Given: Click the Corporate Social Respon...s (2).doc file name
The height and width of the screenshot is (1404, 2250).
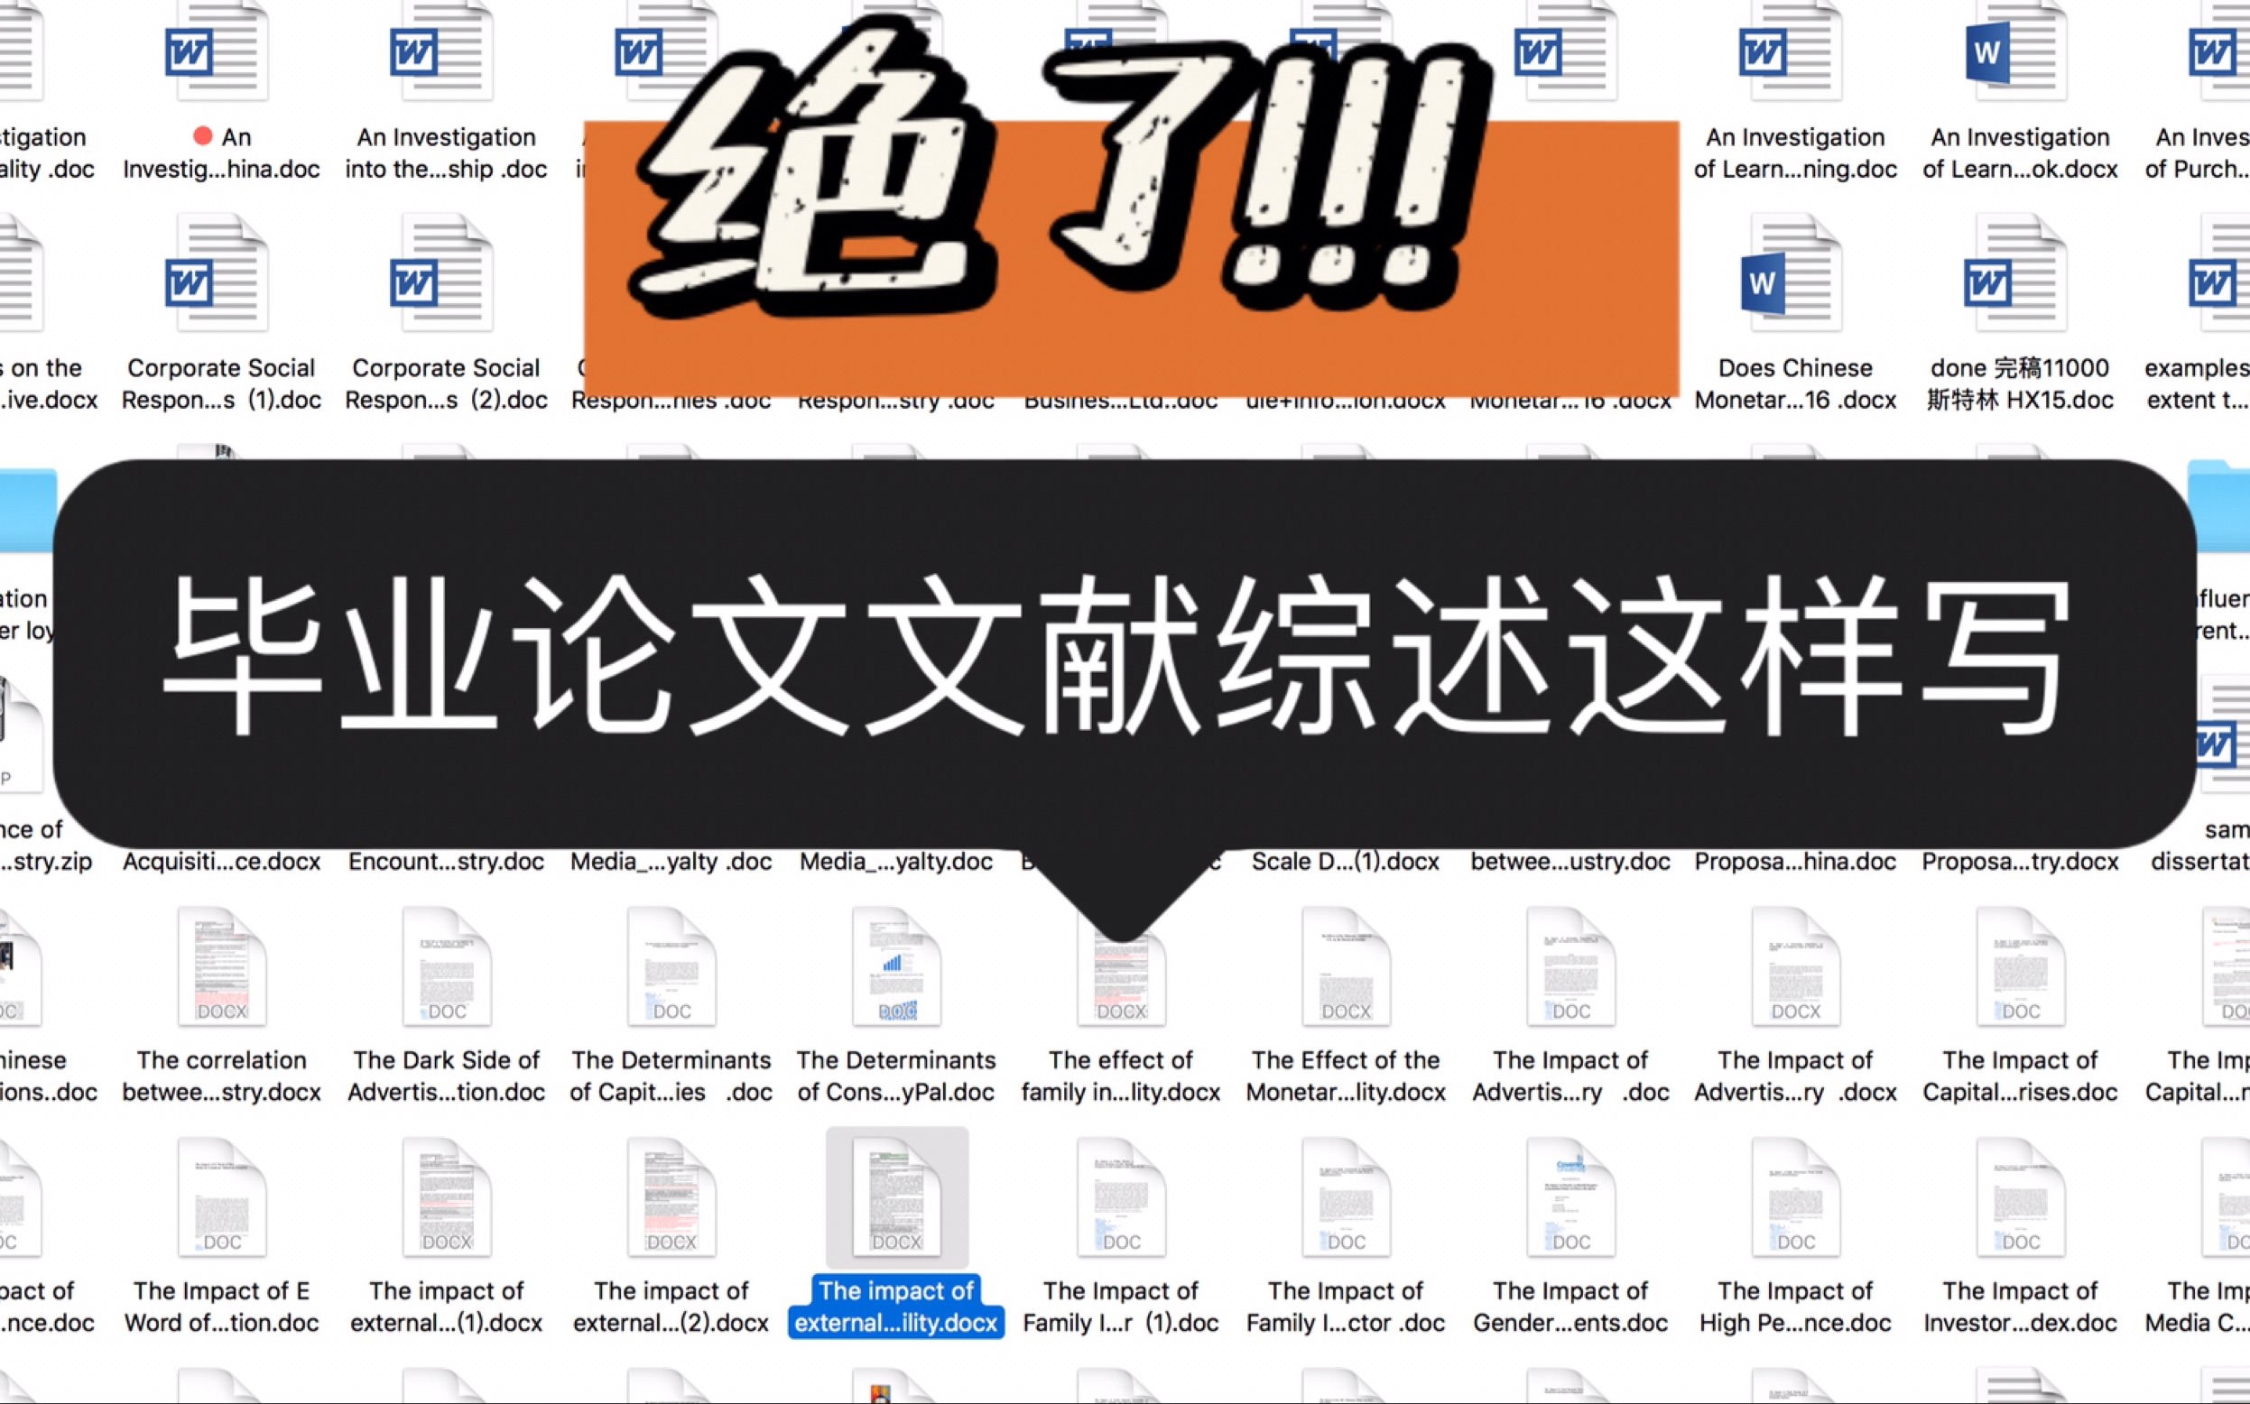Looking at the screenshot, I should [x=446, y=383].
